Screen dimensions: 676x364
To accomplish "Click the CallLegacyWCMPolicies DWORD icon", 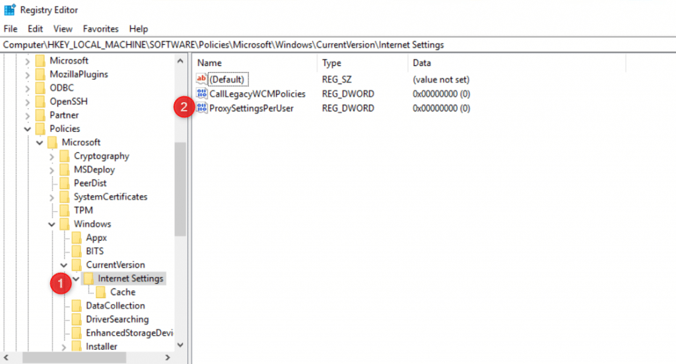I will pyautogui.click(x=201, y=94).
